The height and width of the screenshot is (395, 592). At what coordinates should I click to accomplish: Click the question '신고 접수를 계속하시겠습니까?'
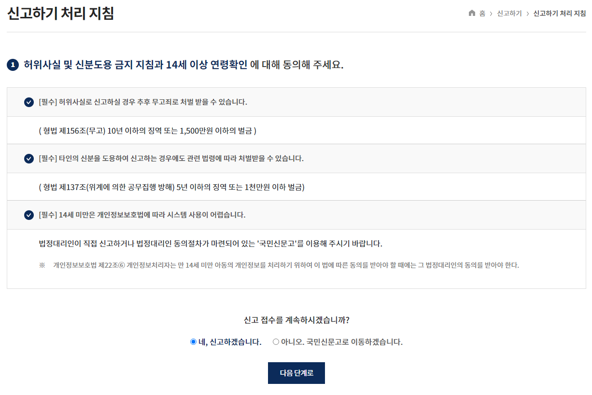[296, 319]
